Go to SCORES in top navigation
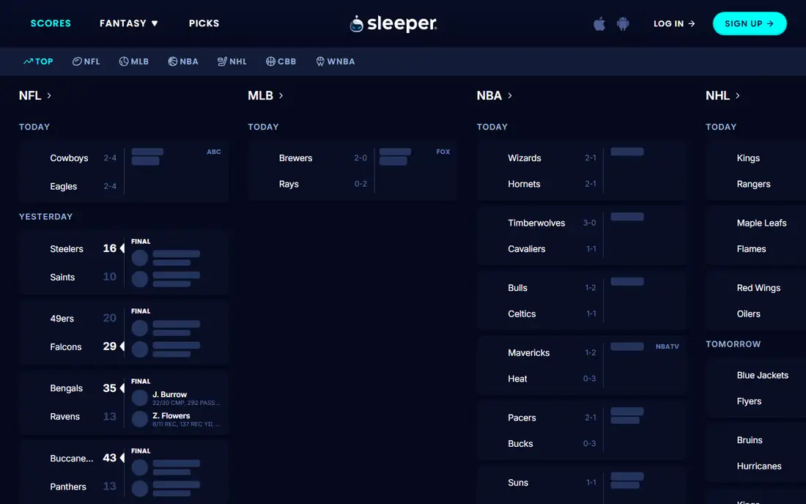Image resolution: width=806 pixels, height=504 pixels. (x=51, y=23)
